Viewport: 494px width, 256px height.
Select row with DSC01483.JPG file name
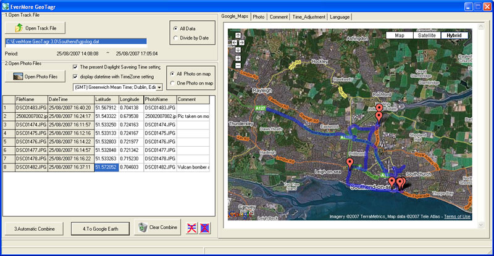pos(31,108)
